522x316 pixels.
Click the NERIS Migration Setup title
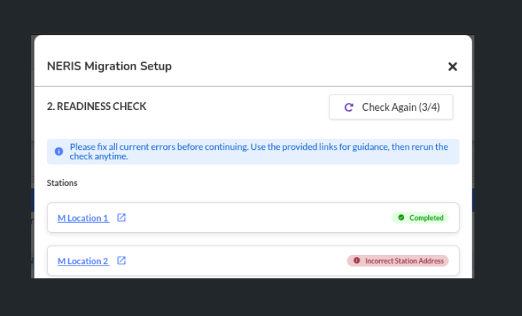(x=109, y=67)
